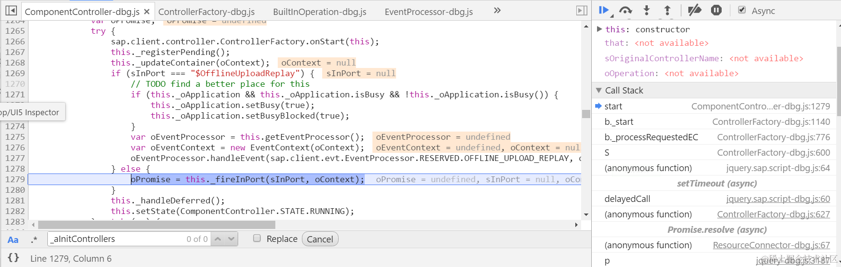This screenshot has width=841, height=267.
Task: Set a breakpoint on line 1275
Action: point(14,137)
